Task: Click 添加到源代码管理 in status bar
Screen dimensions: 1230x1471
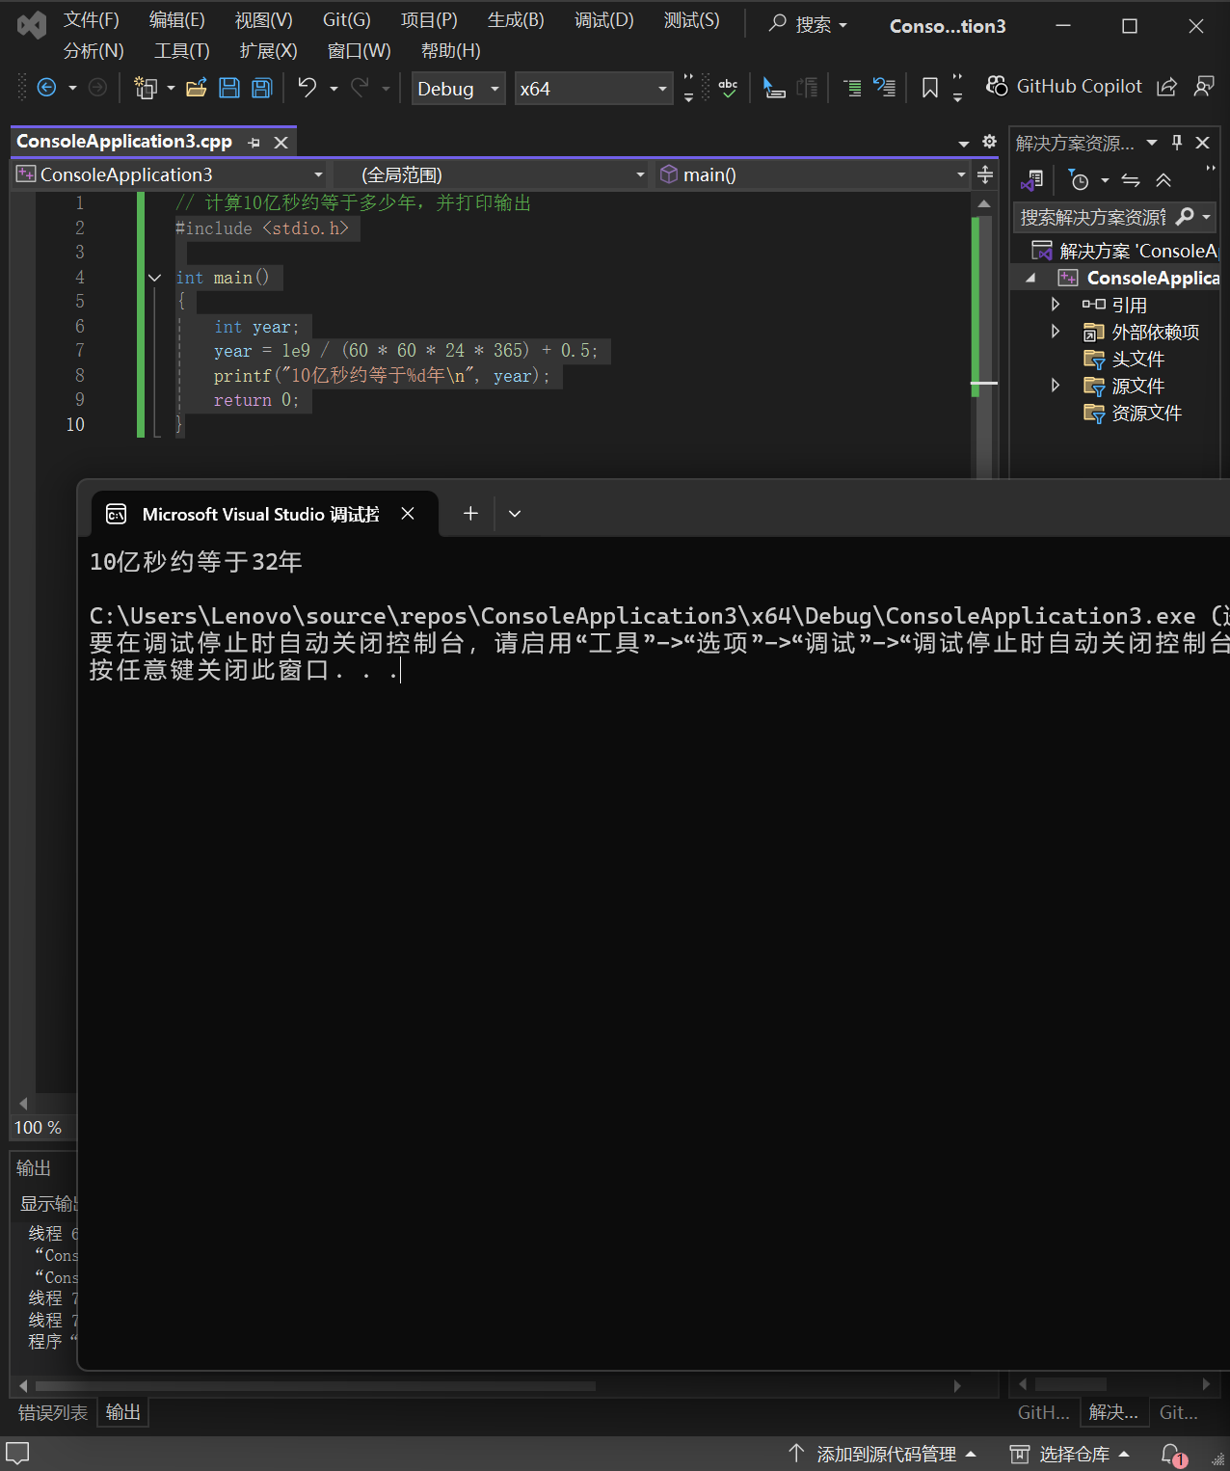Action: (882, 1454)
